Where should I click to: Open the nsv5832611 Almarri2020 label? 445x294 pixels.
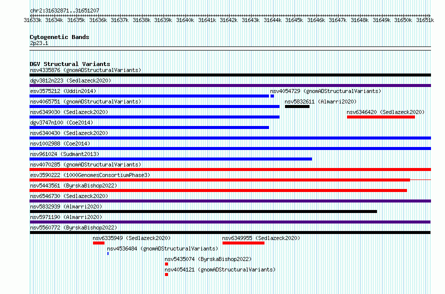[320, 101]
